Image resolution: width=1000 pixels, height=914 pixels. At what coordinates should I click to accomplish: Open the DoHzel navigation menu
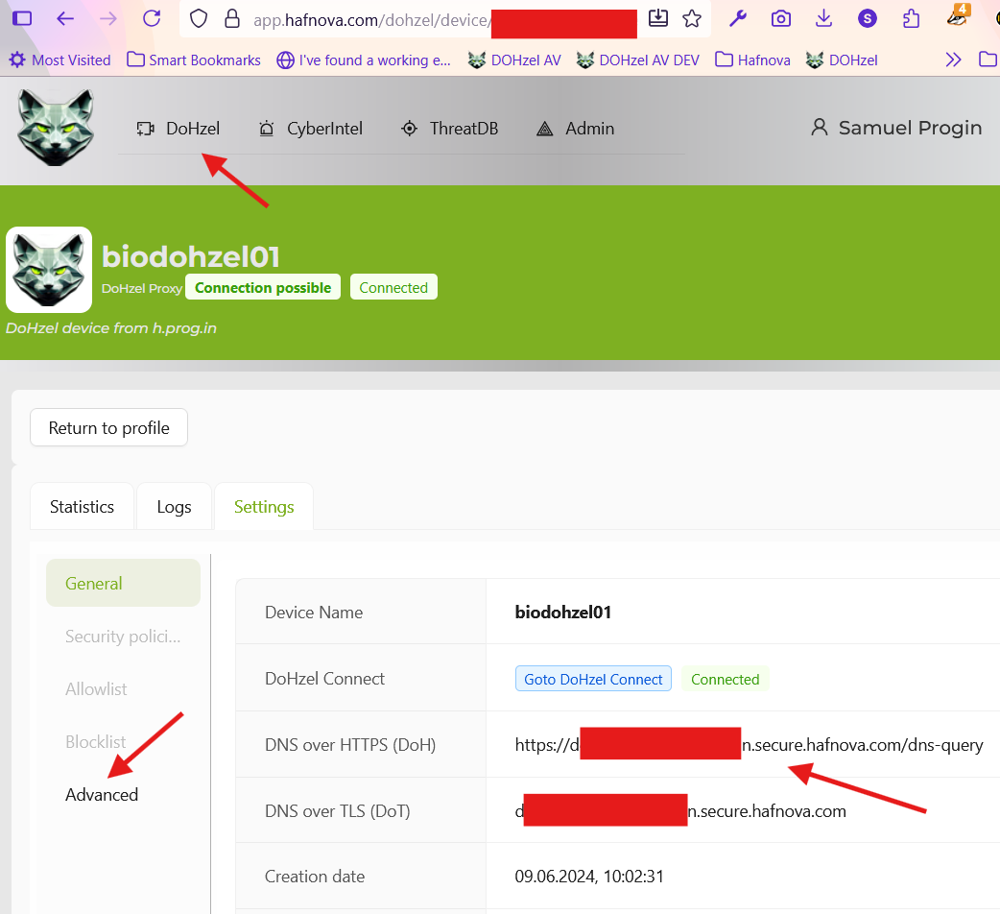[x=178, y=129]
